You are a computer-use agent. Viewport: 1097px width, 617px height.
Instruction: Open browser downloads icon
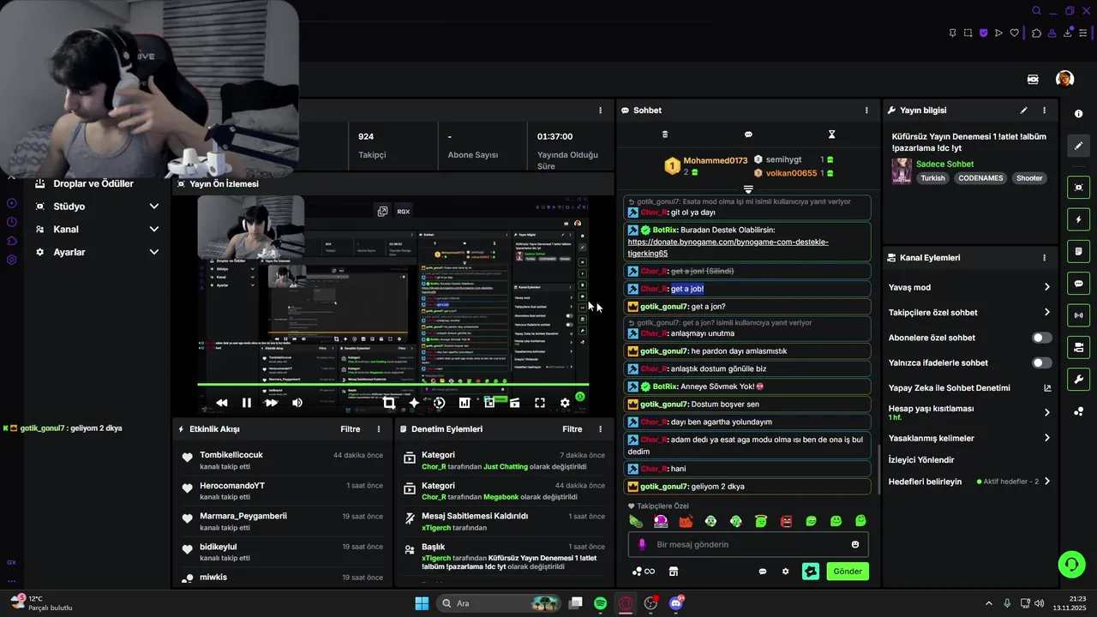[1068, 33]
